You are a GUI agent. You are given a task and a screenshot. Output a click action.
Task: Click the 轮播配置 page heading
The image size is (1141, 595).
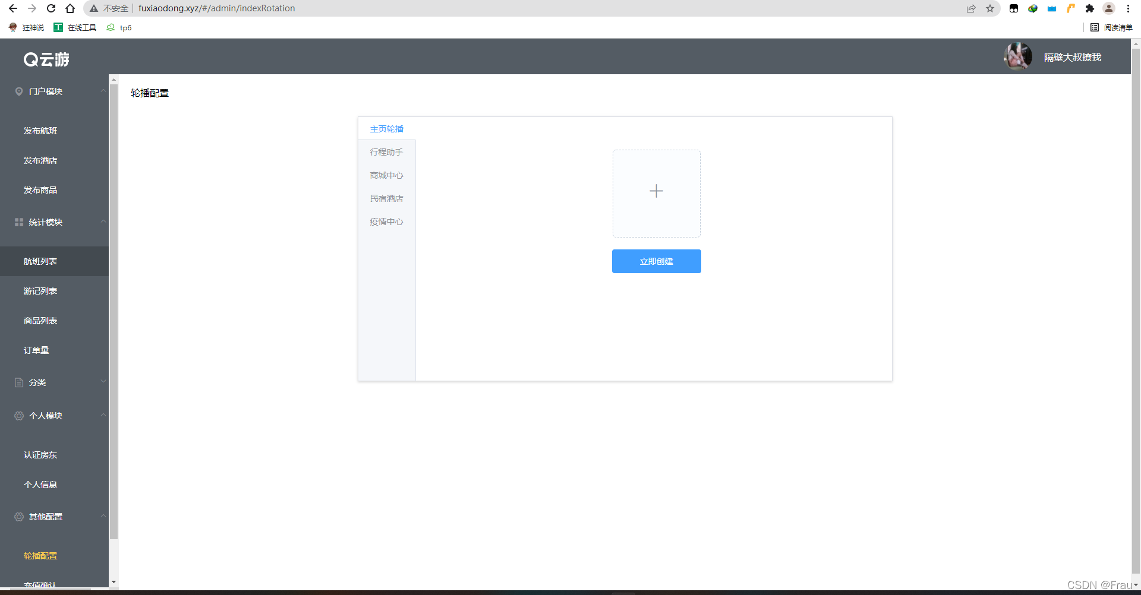[150, 93]
